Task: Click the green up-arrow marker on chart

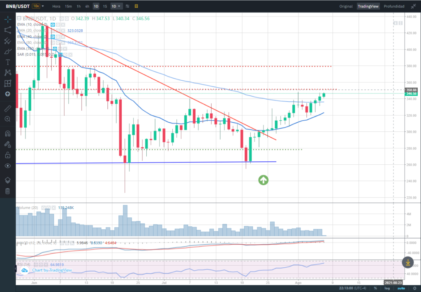Action: click(x=264, y=180)
